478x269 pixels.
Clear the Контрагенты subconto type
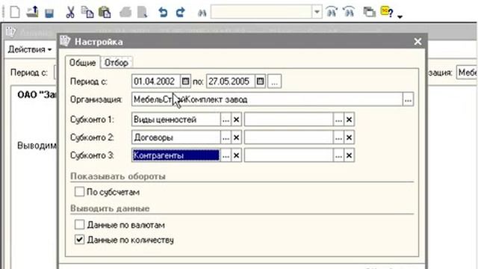[236, 155]
